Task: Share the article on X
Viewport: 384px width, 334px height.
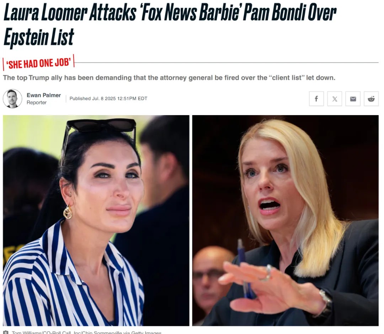Action: point(335,99)
